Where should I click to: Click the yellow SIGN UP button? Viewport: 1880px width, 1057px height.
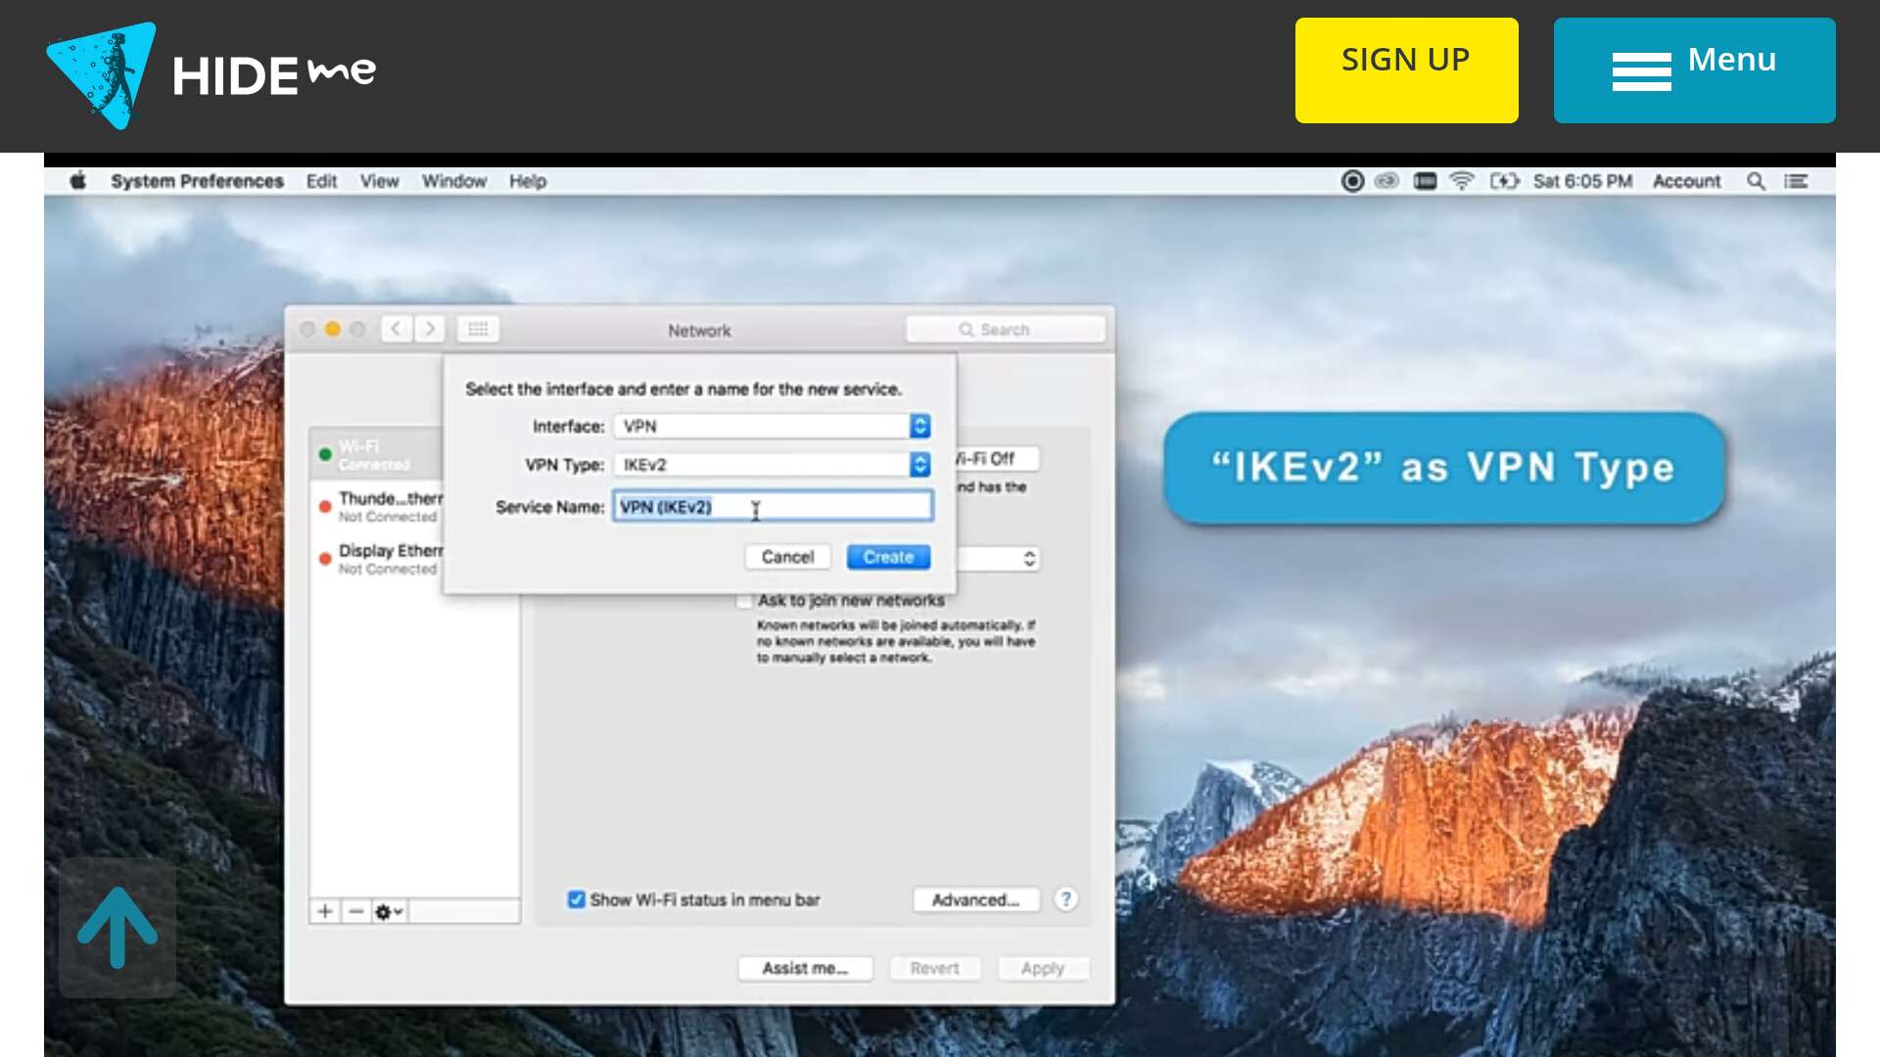[1406, 70]
